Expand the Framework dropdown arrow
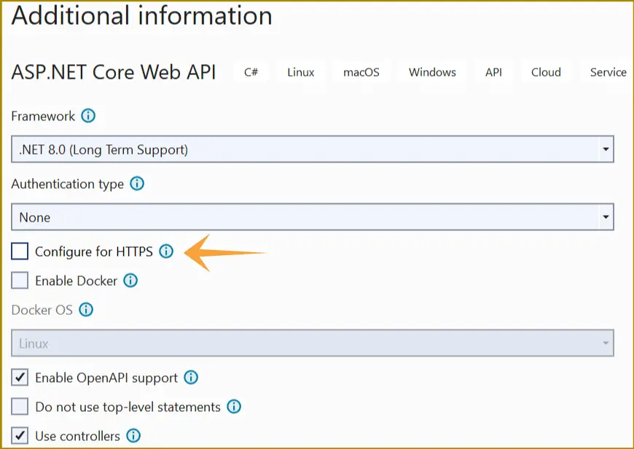634x449 pixels. tap(606, 149)
